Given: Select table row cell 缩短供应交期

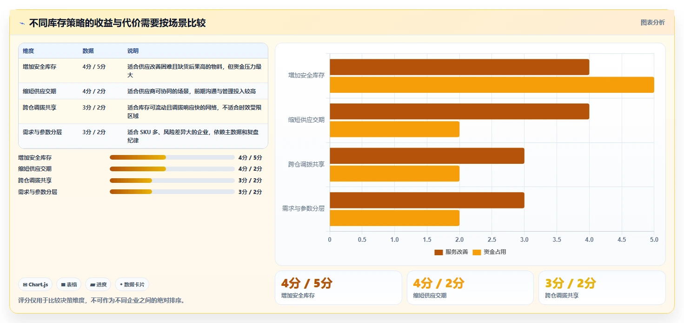Looking at the screenshot, I should (40, 91).
